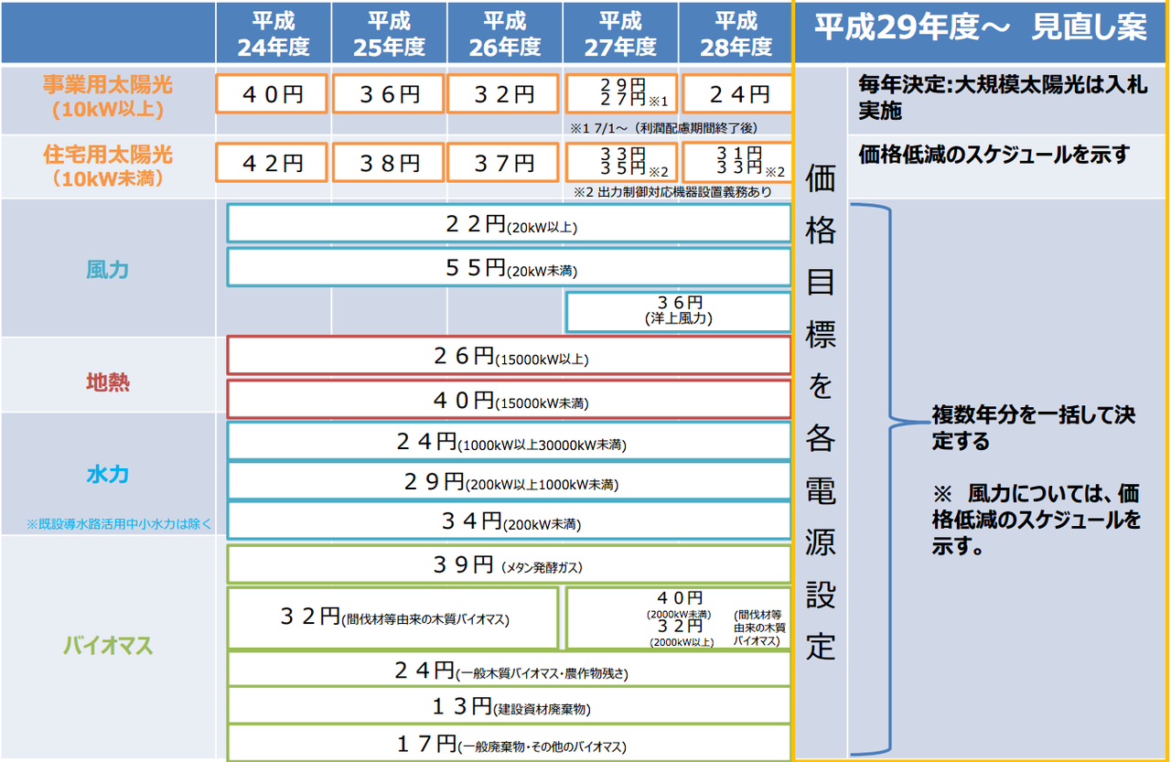Screen dimensions: 1171x762
Task: Click the 17円 一般廃棄物 bar
Action: [509, 744]
